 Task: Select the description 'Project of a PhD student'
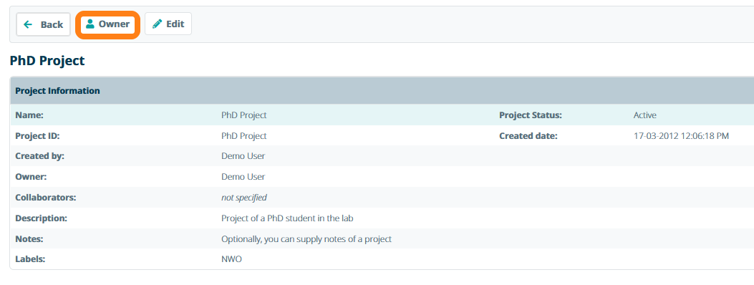pos(288,218)
